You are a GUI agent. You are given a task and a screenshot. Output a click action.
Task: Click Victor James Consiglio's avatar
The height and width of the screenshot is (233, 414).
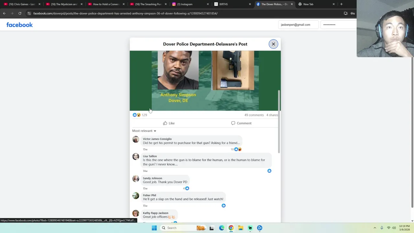tap(136, 139)
